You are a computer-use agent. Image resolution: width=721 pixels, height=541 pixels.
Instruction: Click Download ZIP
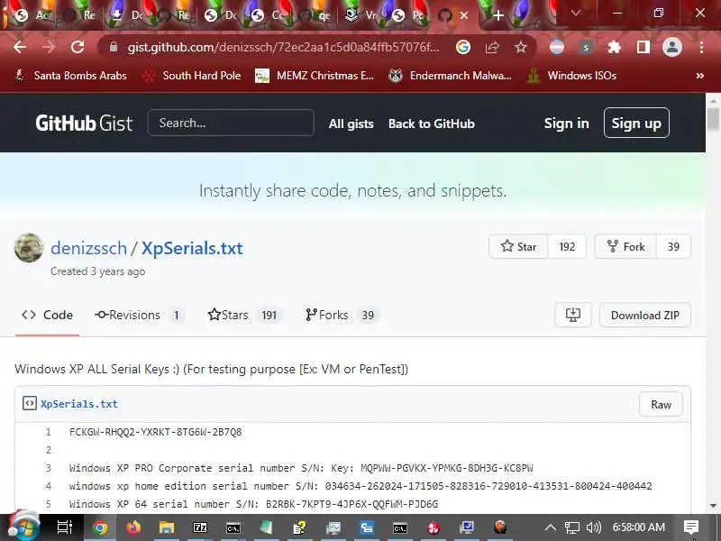[644, 315]
